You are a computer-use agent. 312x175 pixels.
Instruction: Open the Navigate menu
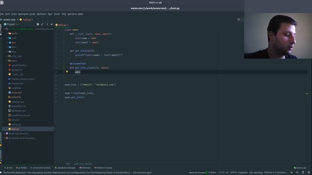[x=23, y=14]
